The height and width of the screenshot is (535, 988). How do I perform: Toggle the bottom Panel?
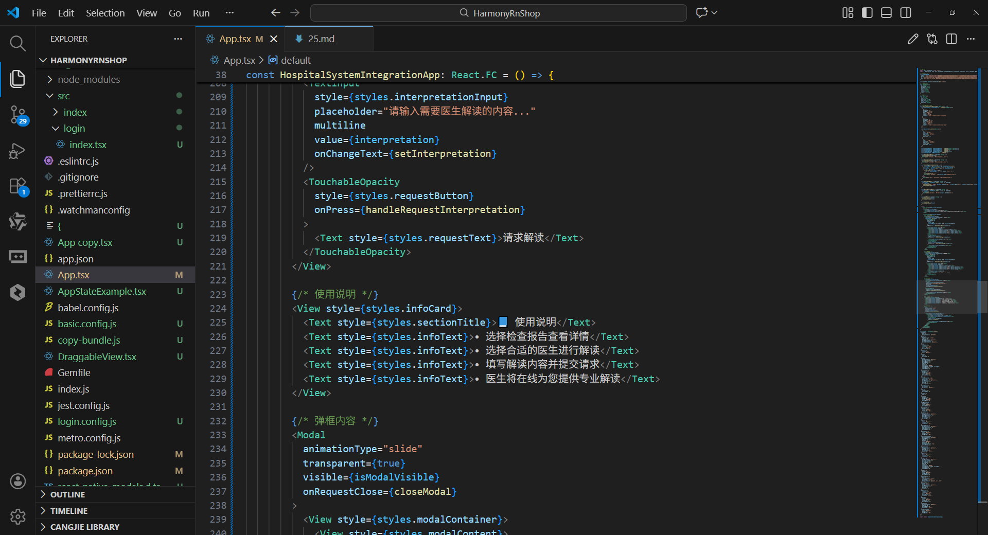[x=886, y=13]
